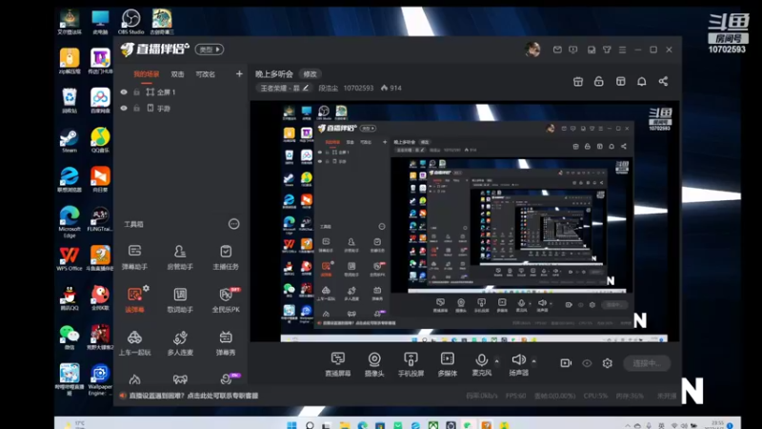Click the 直播设置遇到困难 customer service link

tap(193, 396)
